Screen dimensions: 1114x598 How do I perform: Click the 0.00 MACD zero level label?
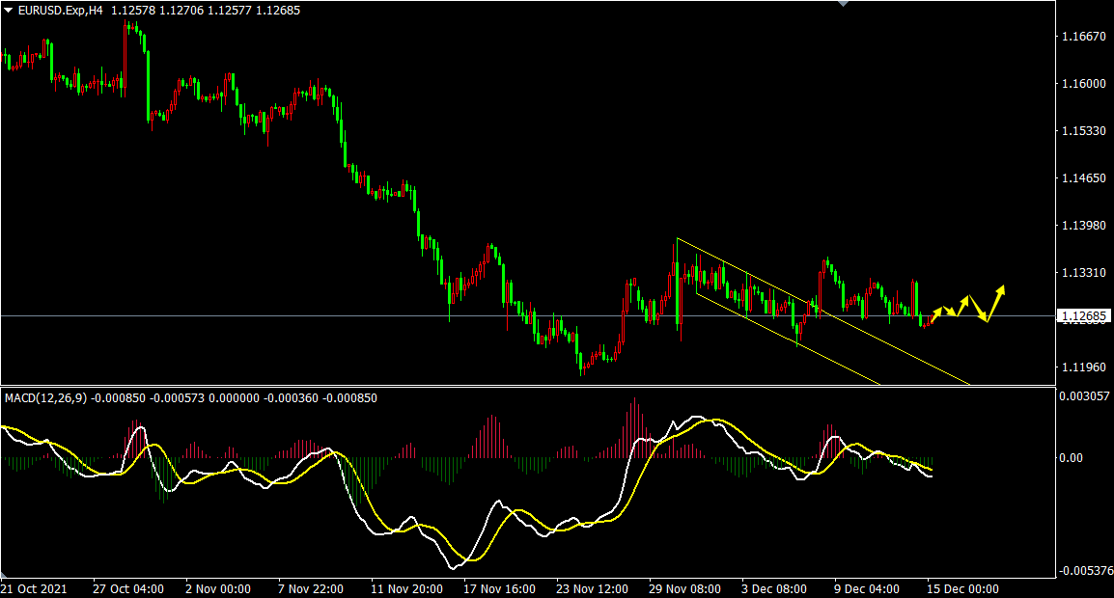[x=1071, y=457]
